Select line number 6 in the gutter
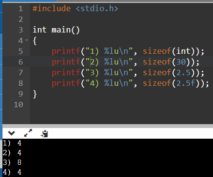 [x=20, y=62]
